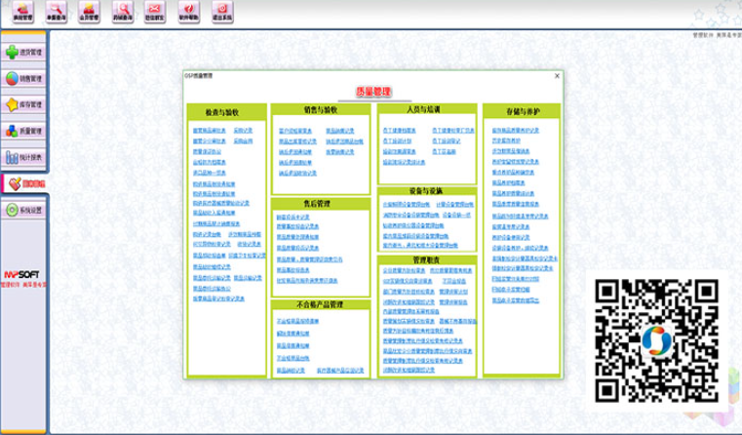Click the 销售与验收 section header
The width and height of the screenshot is (742, 435).
click(x=321, y=110)
